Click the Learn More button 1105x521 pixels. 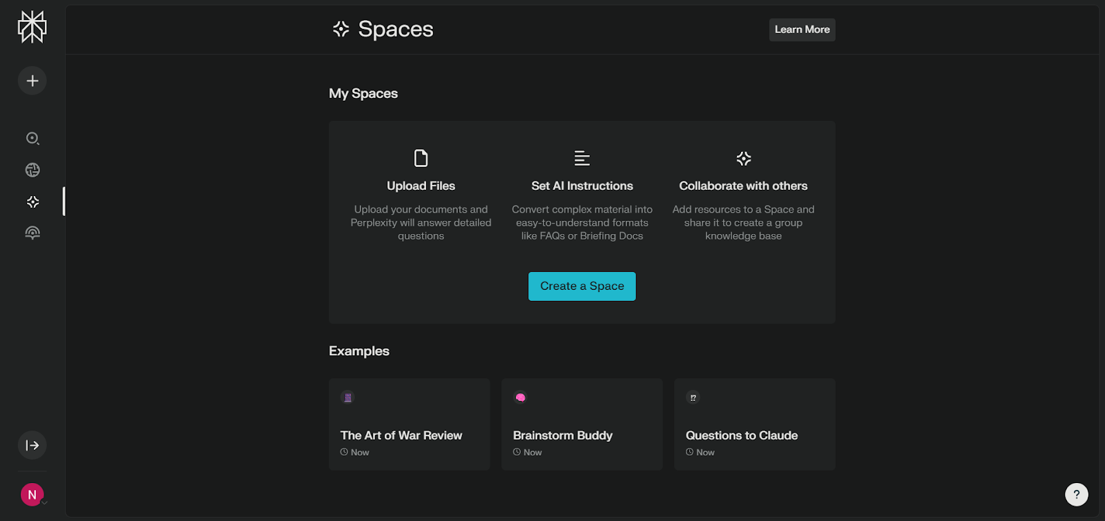[803, 30]
